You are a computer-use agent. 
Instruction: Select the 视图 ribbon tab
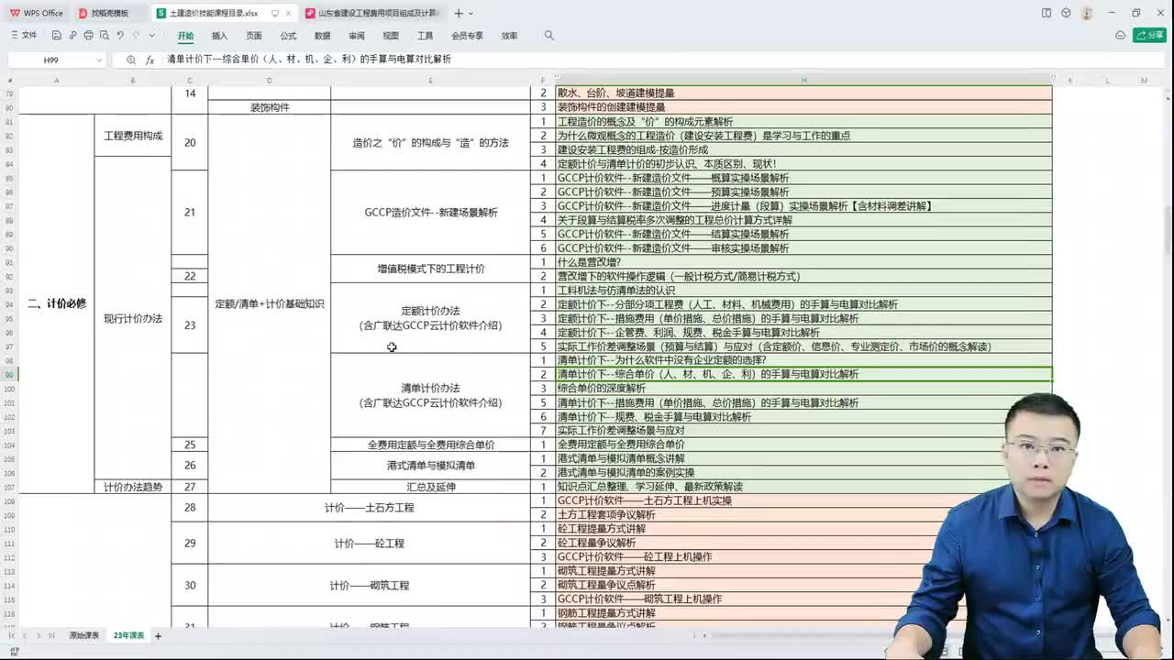391,36
